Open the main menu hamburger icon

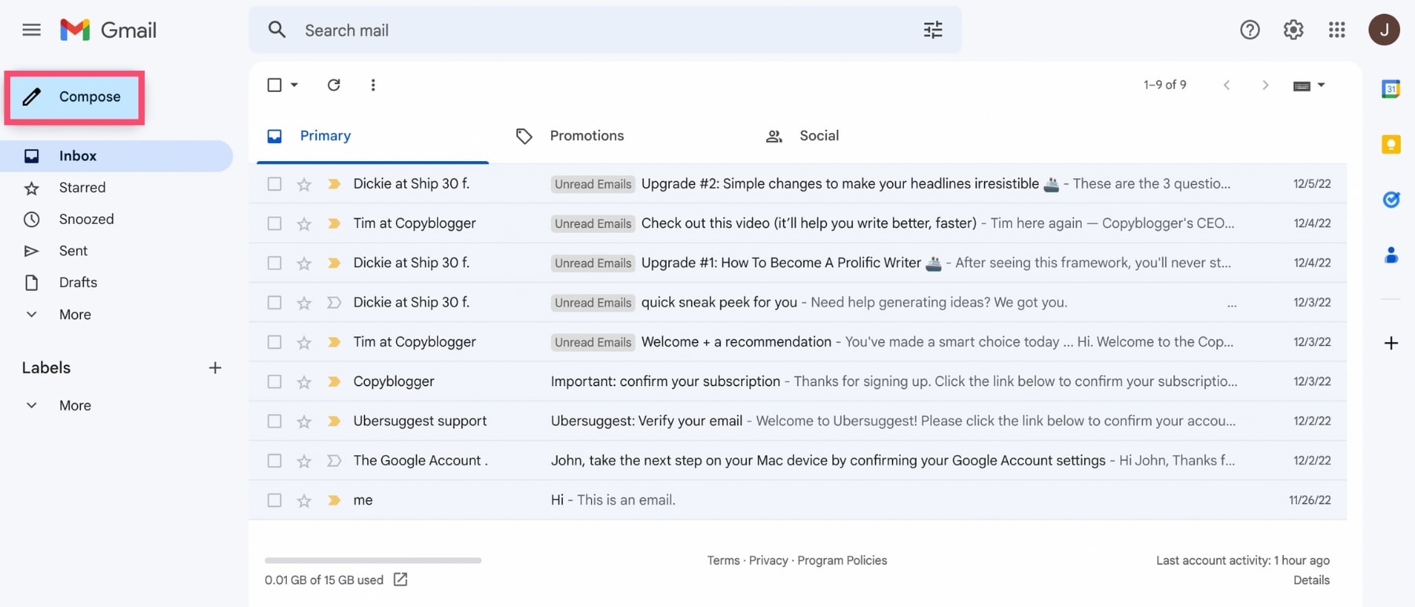(x=31, y=30)
